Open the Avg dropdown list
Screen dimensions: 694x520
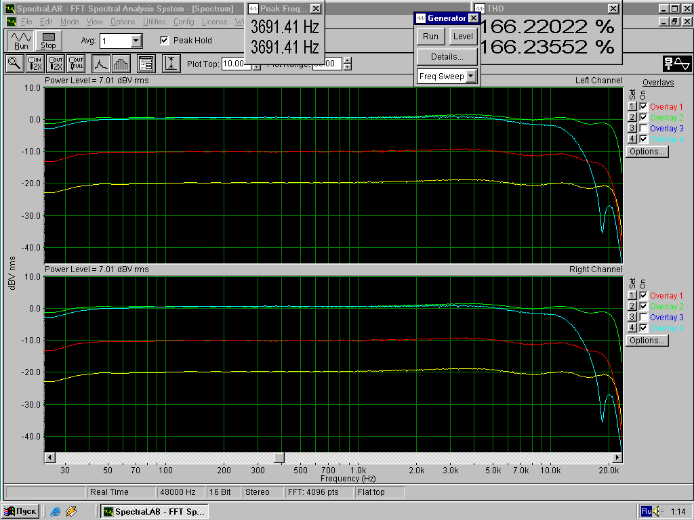pyautogui.click(x=136, y=41)
